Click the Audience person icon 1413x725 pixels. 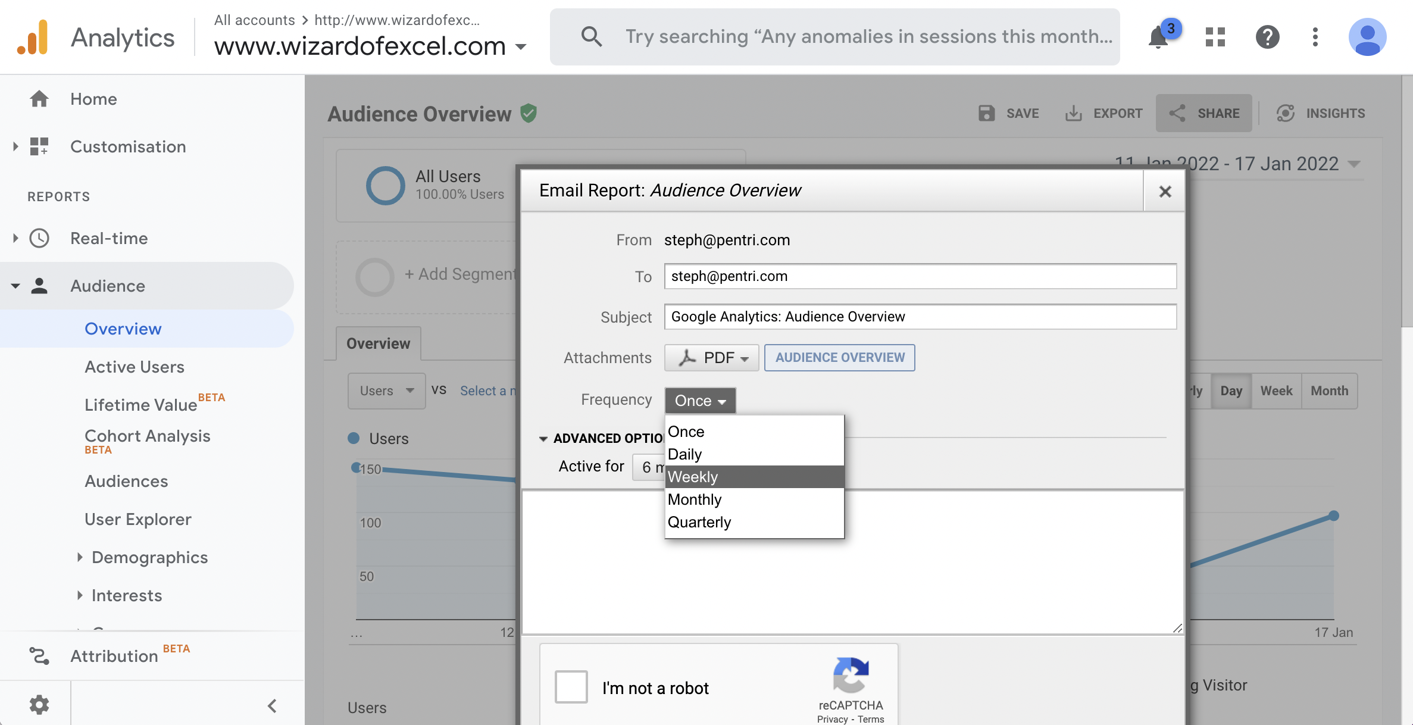tap(39, 286)
